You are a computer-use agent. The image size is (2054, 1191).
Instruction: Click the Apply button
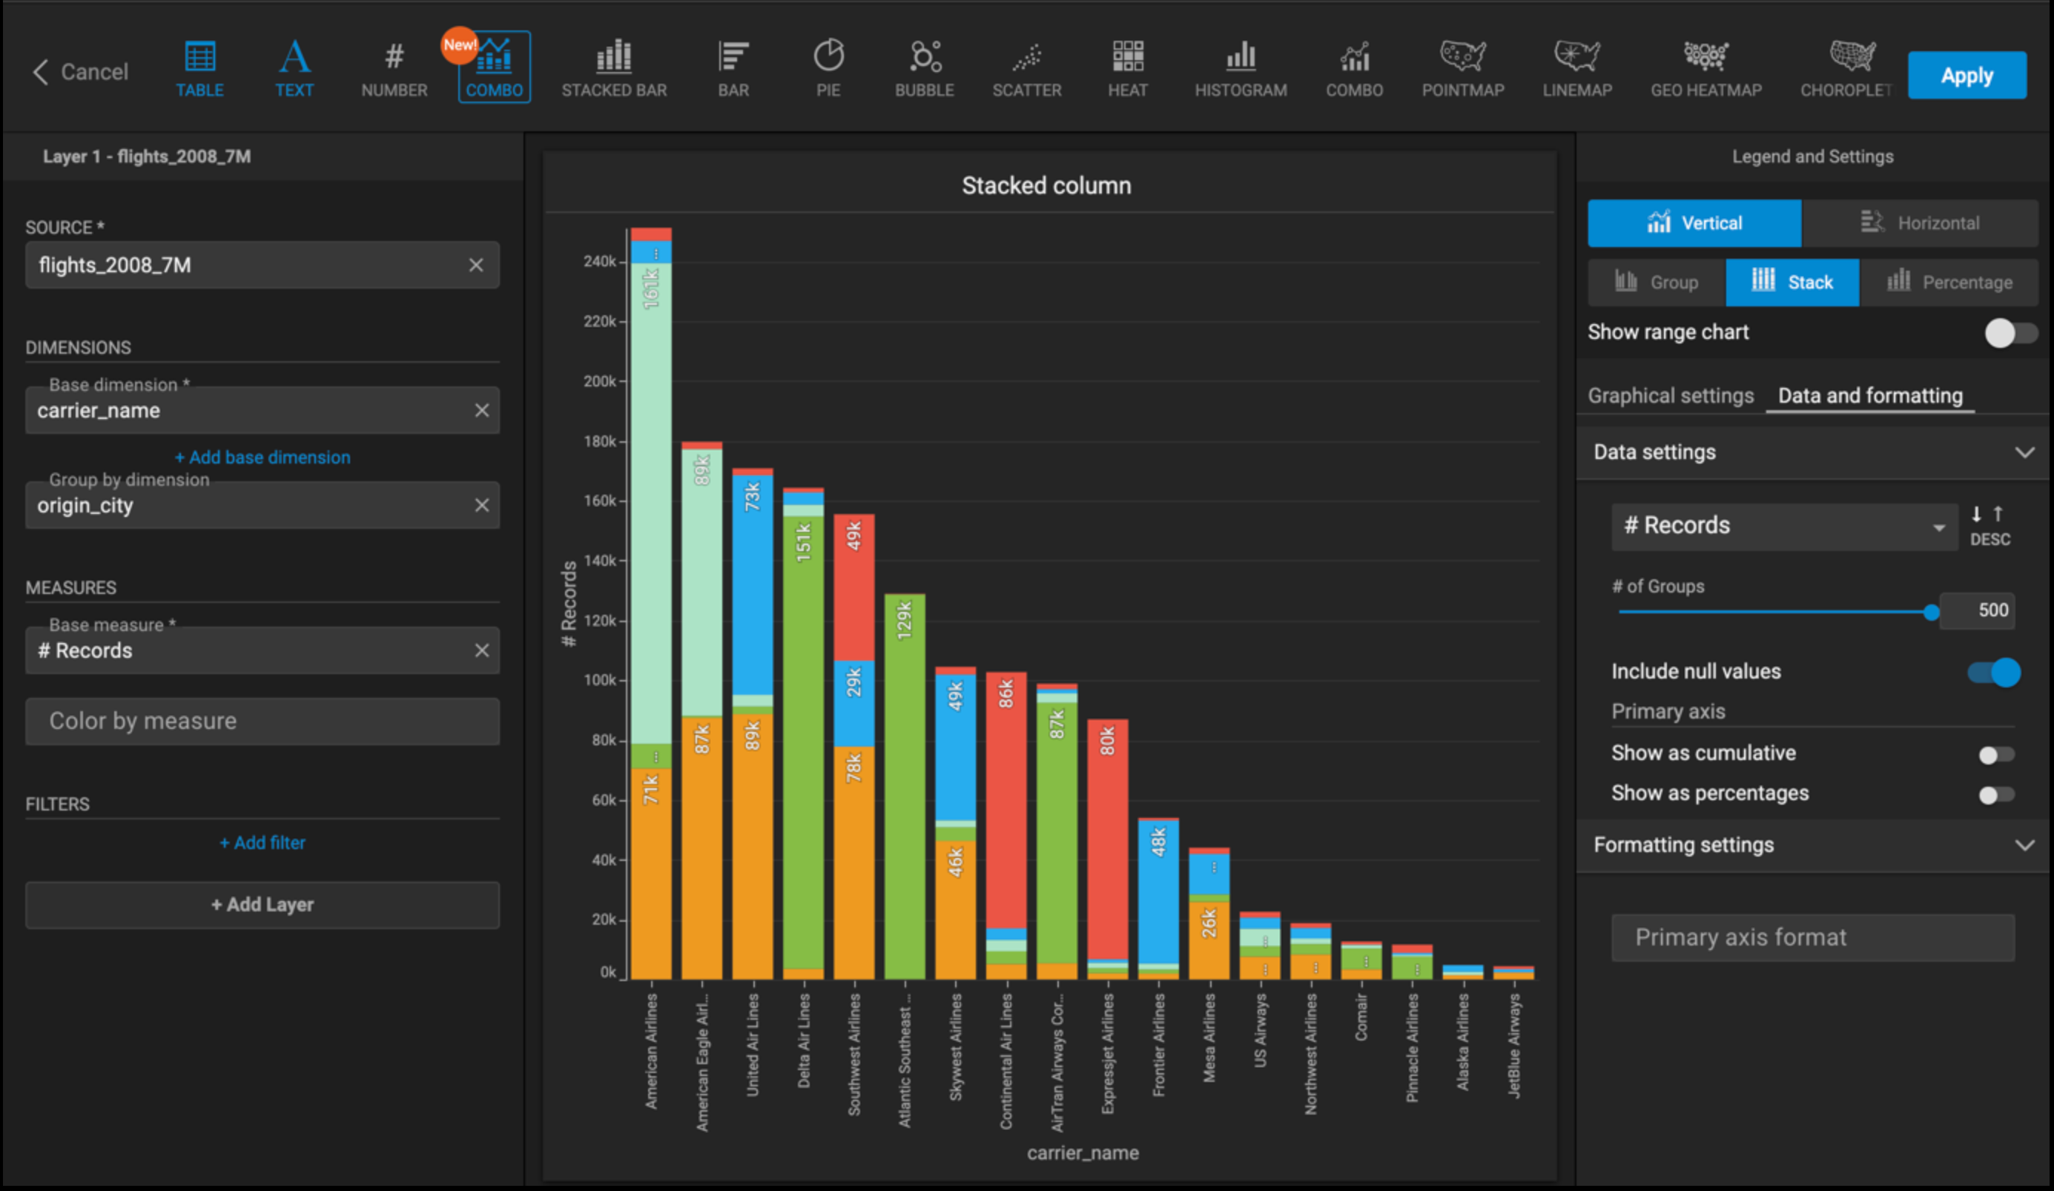(1966, 76)
